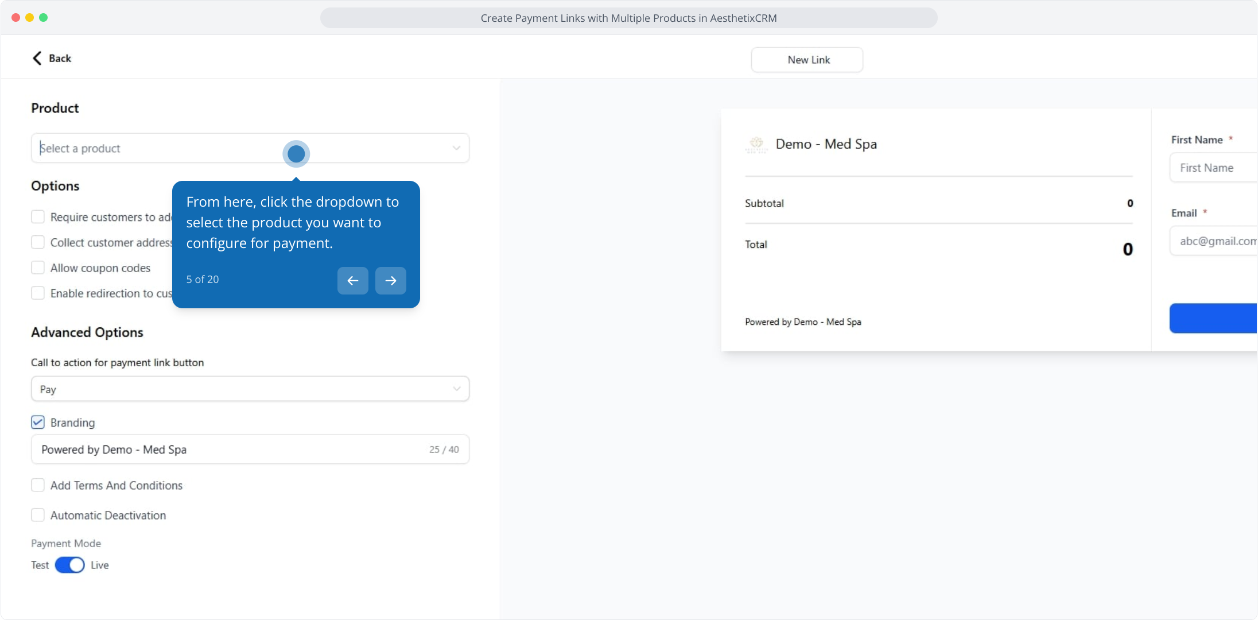Click the Back text link
1258x620 pixels.
point(60,58)
